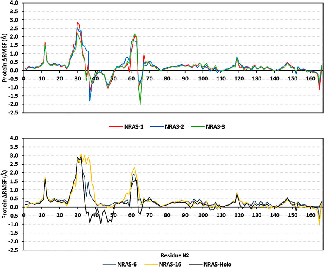Click the yellow NRAS-16 legend line marker
The height and width of the screenshot is (267, 324).
[151, 265]
